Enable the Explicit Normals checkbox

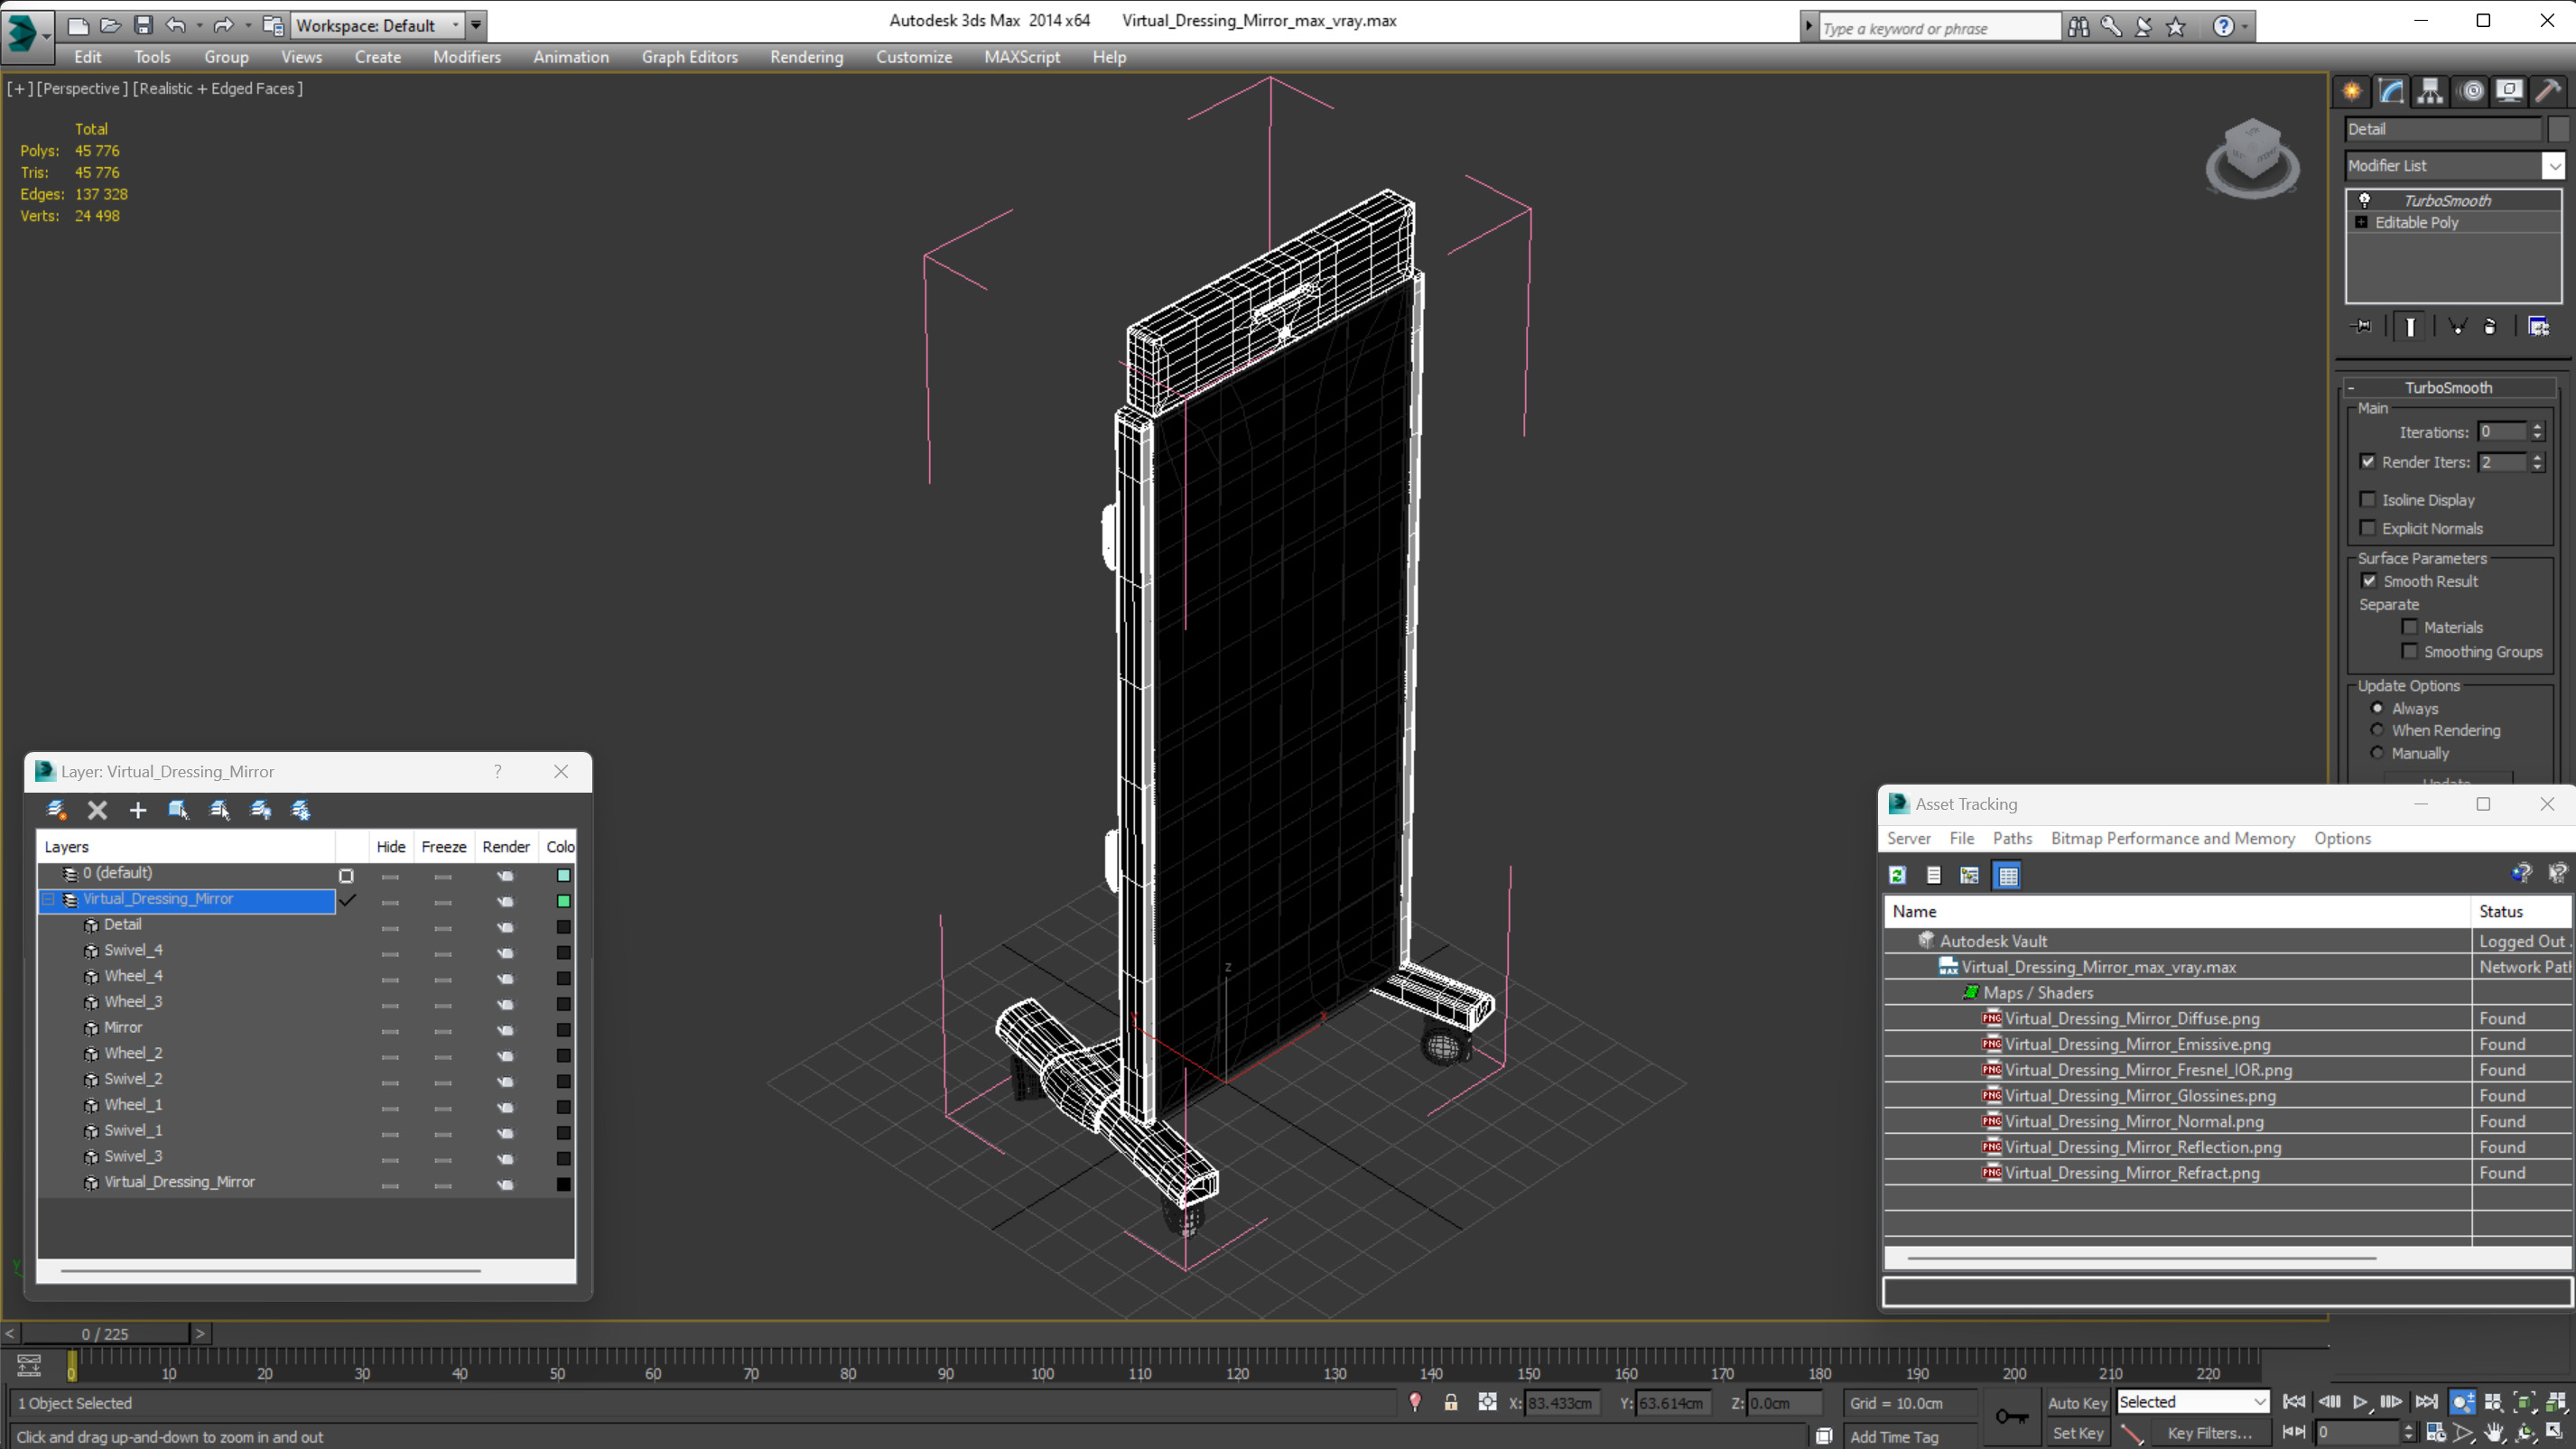pos(2367,528)
